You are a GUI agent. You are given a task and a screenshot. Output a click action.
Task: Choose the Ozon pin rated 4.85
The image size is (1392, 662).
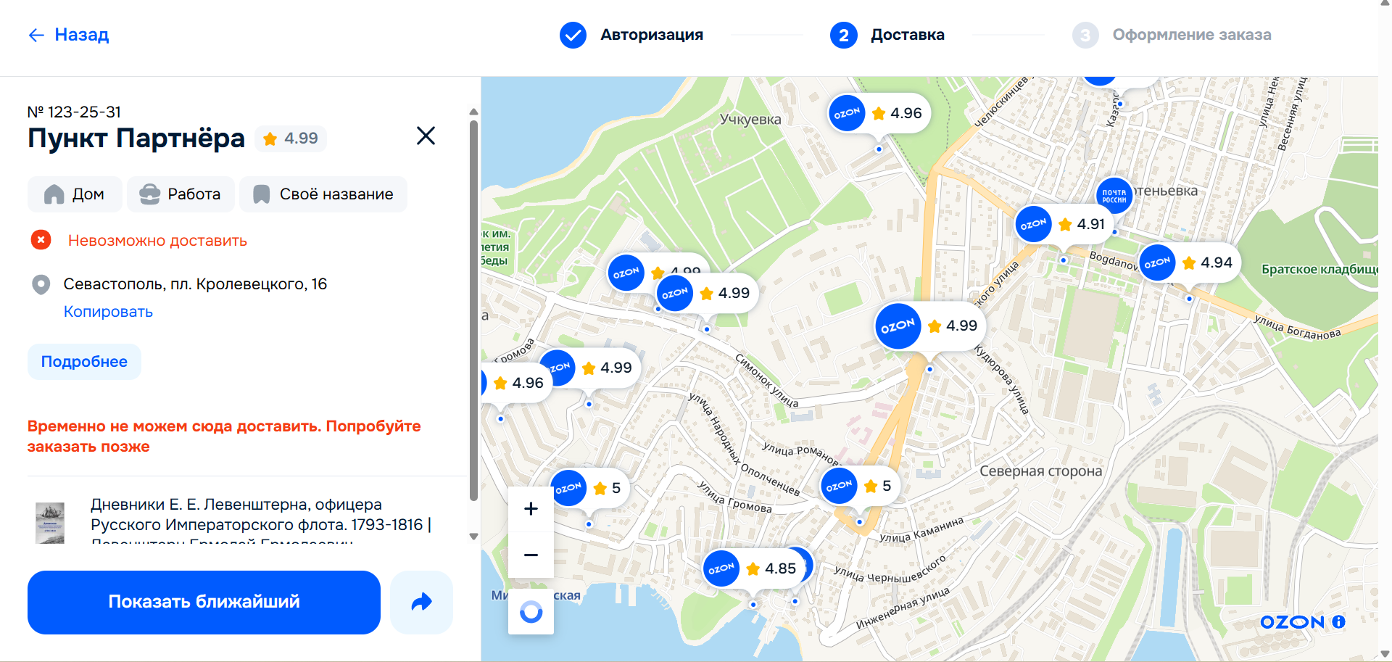coord(754,569)
